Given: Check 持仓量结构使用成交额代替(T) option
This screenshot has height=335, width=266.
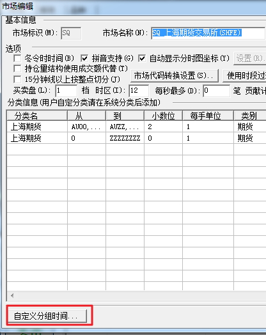Looking at the screenshot, I should pyautogui.click(x=17, y=69).
